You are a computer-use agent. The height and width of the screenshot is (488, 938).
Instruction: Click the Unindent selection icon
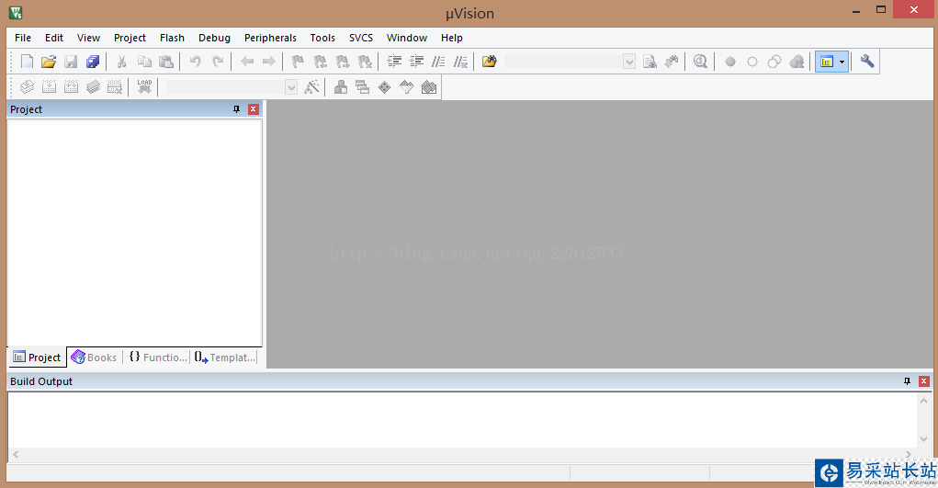[x=416, y=61]
